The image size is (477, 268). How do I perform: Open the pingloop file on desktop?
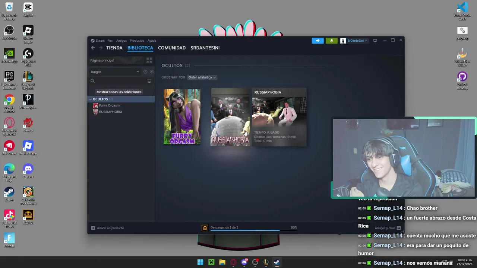click(462, 33)
